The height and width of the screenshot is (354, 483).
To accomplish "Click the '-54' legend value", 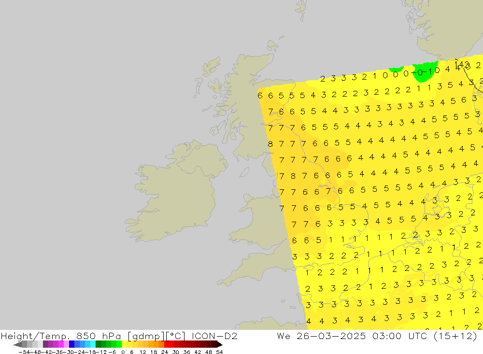I will [24, 352].
